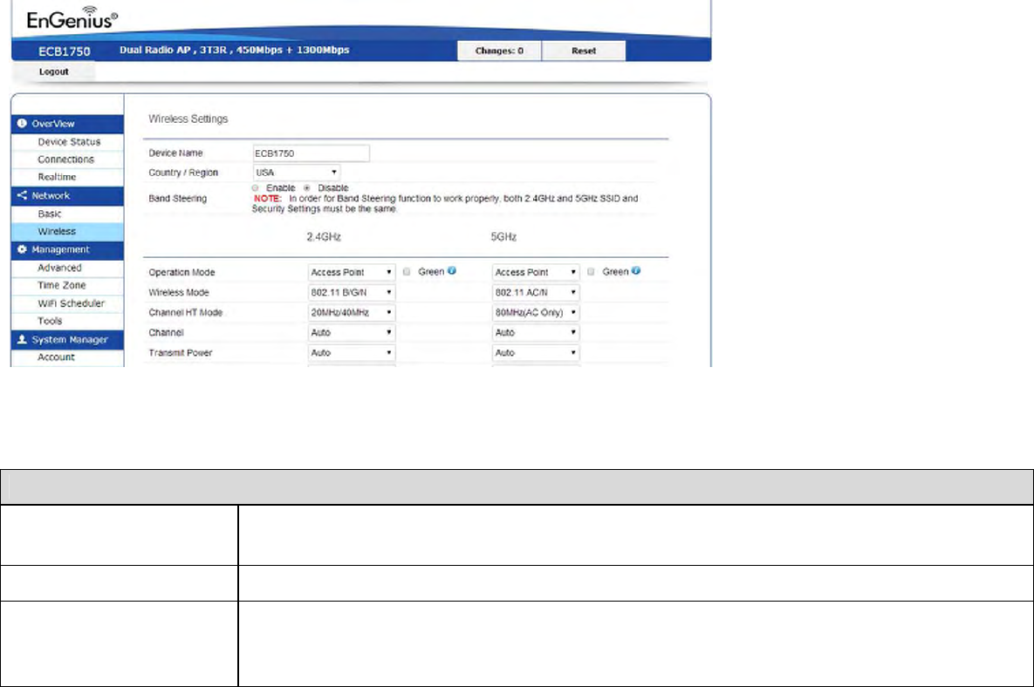Click the red NOTE: label
This screenshot has width=1034, height=687.
(268, 198)
